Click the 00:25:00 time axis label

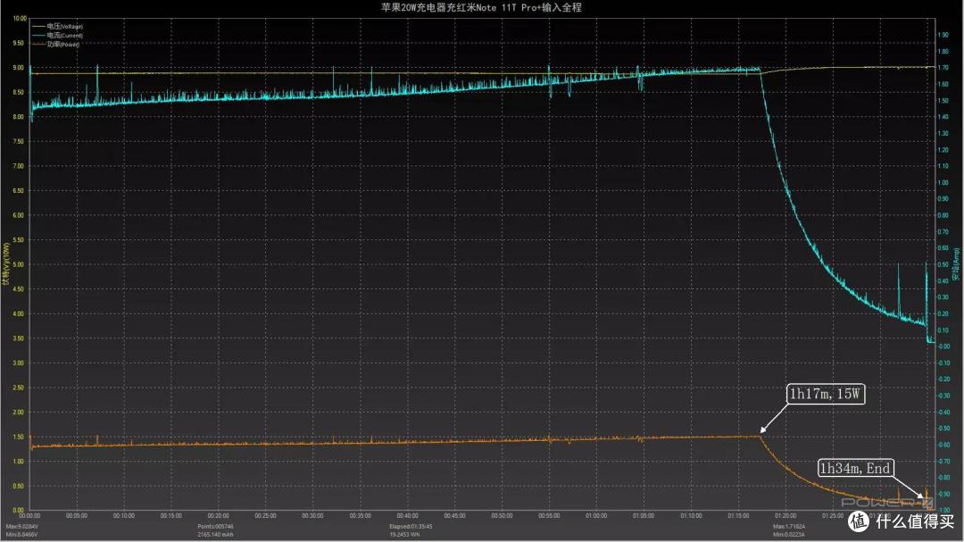point(266,515)
